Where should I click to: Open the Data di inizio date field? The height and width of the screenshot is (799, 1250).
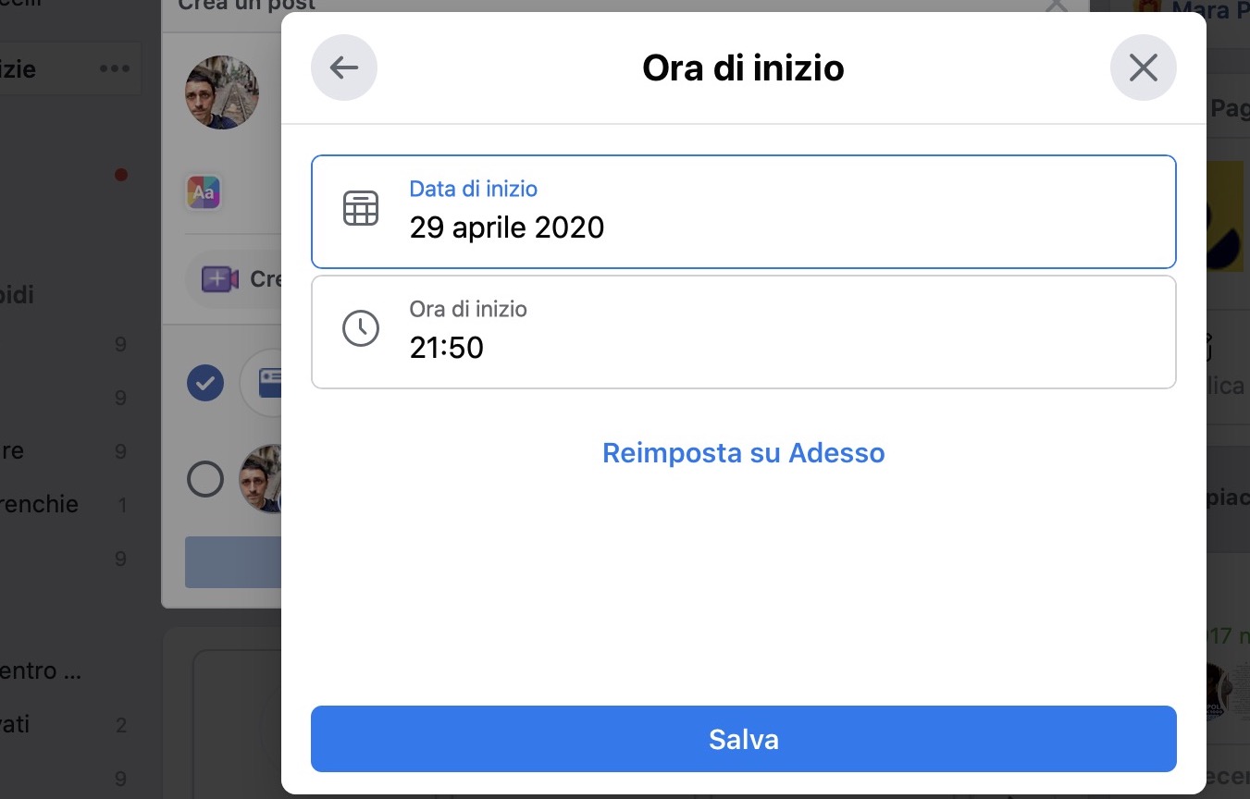pyautogui.click(x=744, y=212)
